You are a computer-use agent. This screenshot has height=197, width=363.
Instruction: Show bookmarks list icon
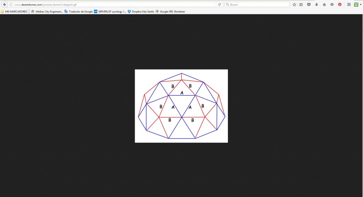tap(301, 5)
